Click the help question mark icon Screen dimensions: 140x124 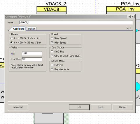pyautogui.click(x=129, y=17)
